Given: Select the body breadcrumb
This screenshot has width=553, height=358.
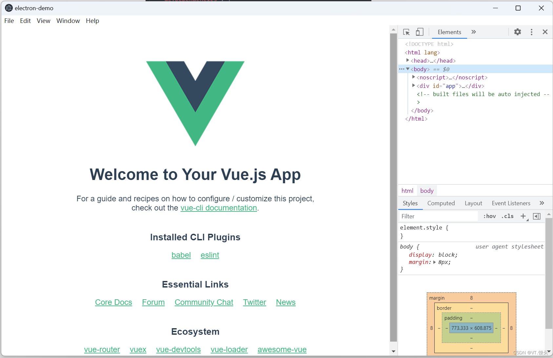Looking at the screenshot, I should click(427, 191).
